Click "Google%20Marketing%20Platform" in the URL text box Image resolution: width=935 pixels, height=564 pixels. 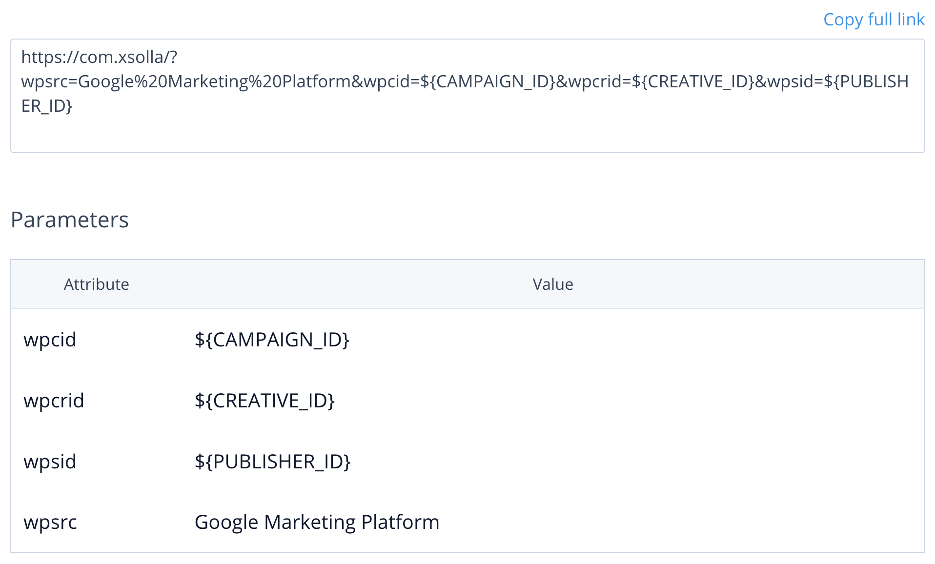tap(214, 81)
